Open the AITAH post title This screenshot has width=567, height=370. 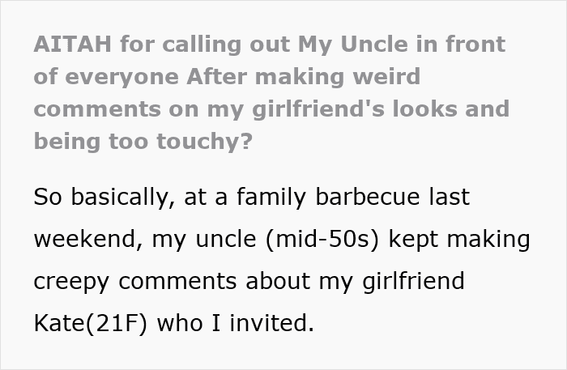(x=271, y=92)
